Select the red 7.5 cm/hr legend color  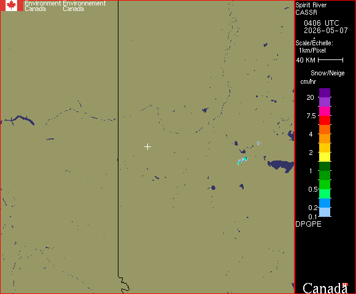[x=325, y=120]
